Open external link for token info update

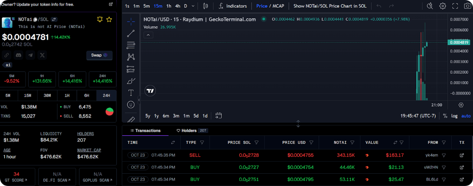[x=111, y=4]
